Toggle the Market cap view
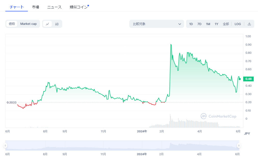258x161 pixels. (28, 24)
